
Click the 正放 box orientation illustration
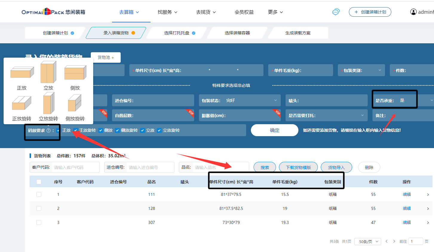22,72
